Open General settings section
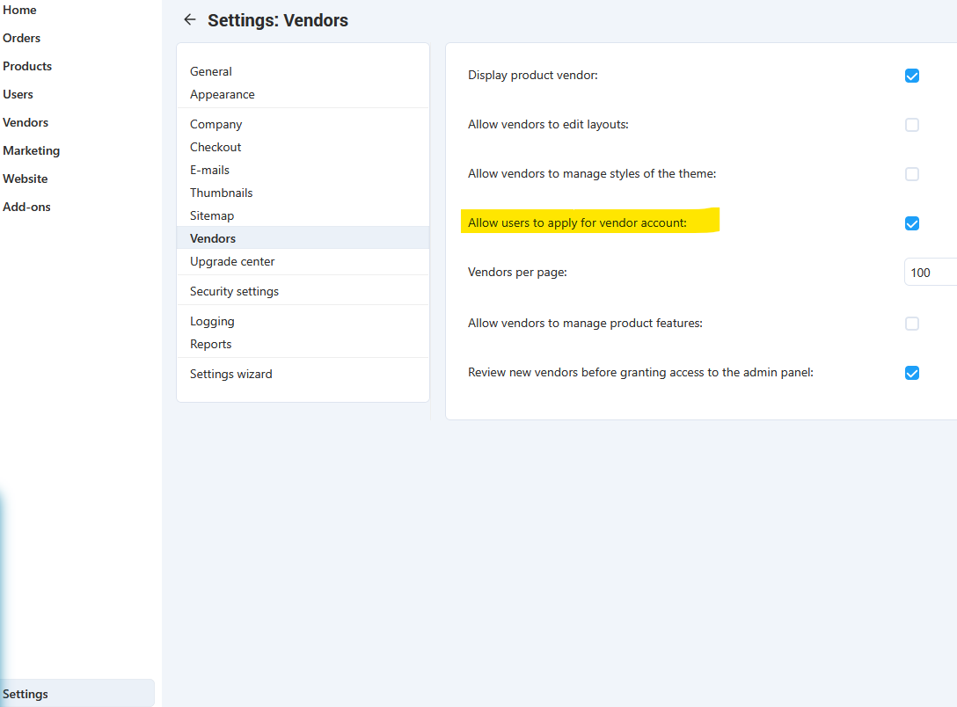 coord(211,71)
